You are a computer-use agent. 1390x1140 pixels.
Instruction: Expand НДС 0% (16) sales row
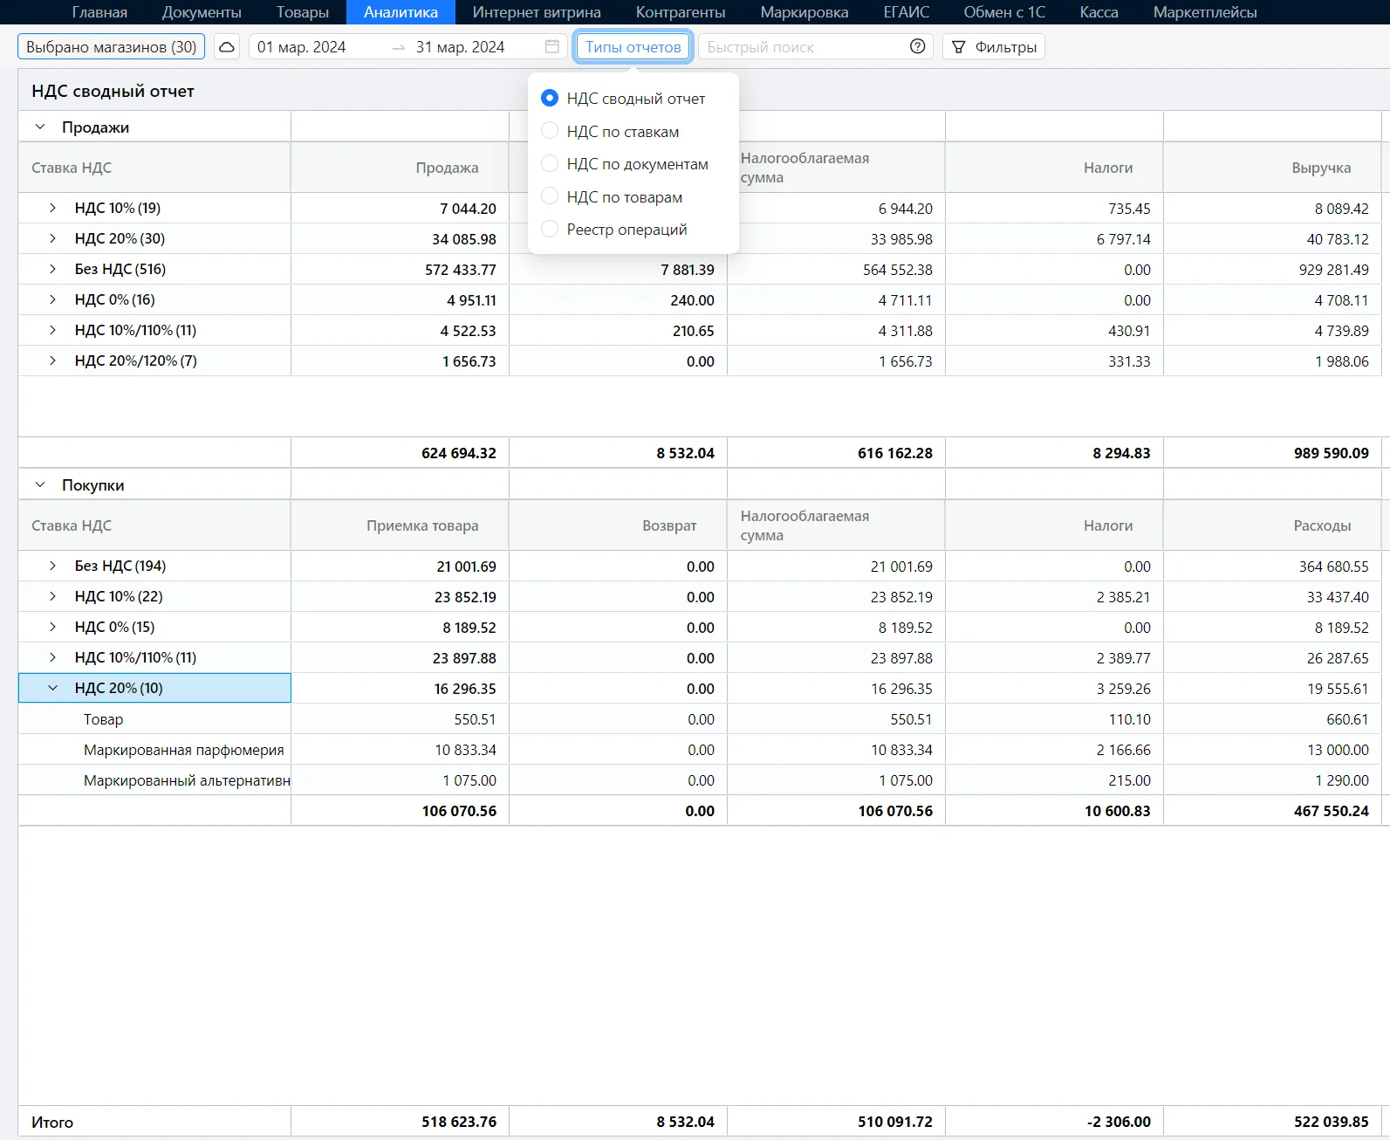pyautogui.click(x=52, y=299)
